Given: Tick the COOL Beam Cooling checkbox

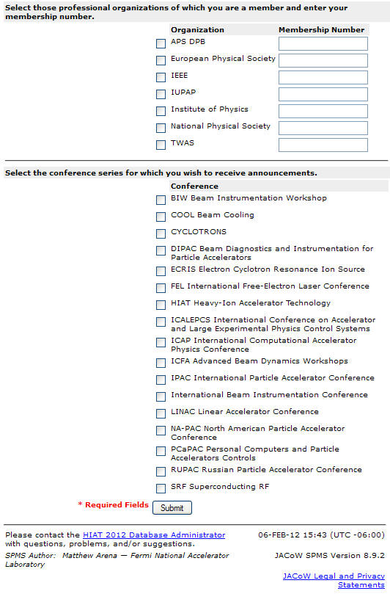Looking at the screenshot, I should (x=161, y=217).
